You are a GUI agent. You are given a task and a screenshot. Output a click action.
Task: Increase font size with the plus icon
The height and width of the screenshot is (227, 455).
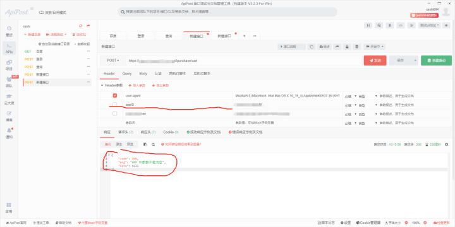tap(425, 223)
